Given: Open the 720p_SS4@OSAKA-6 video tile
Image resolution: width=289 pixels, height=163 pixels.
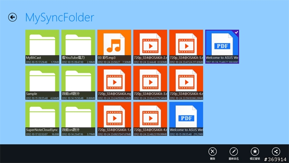Looking at the screenshot, I should (x=186, y=83).
